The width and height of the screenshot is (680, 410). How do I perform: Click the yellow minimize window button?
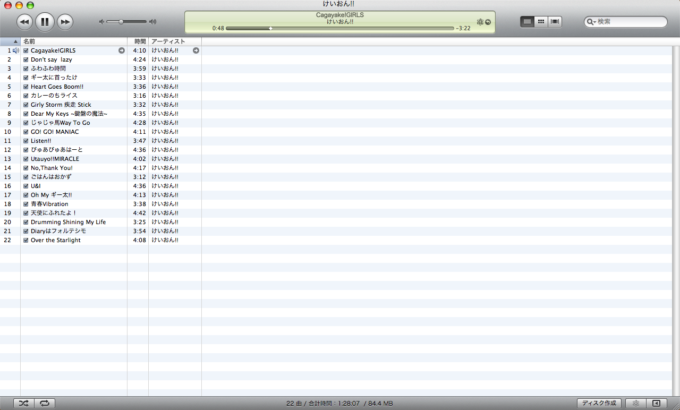pos(19,5)
